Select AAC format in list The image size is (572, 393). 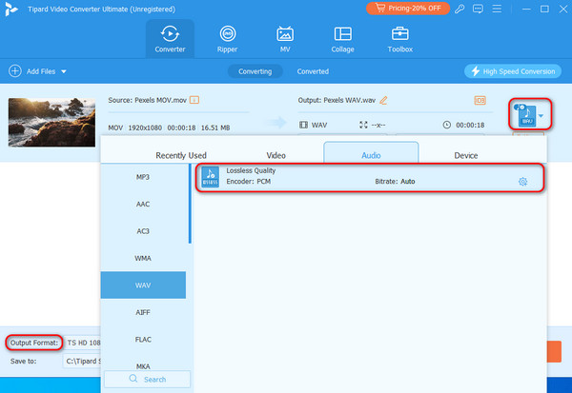pos(143,204)
